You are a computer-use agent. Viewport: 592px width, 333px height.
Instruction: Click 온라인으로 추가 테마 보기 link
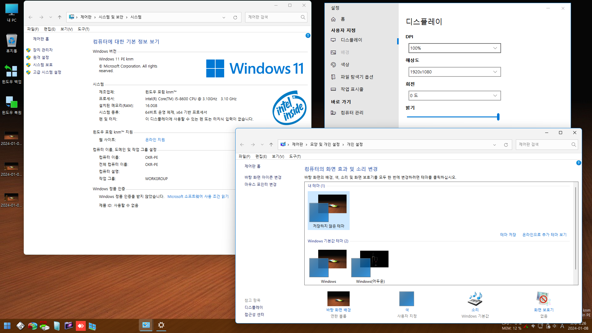click(x=545, y=235)
